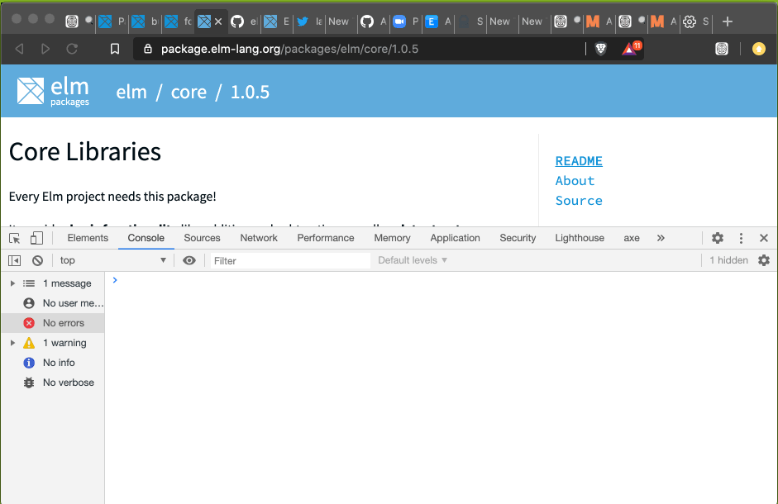This screenshot has width=778, height=504.
Task: Click the 1 hidden messages label
Action: 728,260
